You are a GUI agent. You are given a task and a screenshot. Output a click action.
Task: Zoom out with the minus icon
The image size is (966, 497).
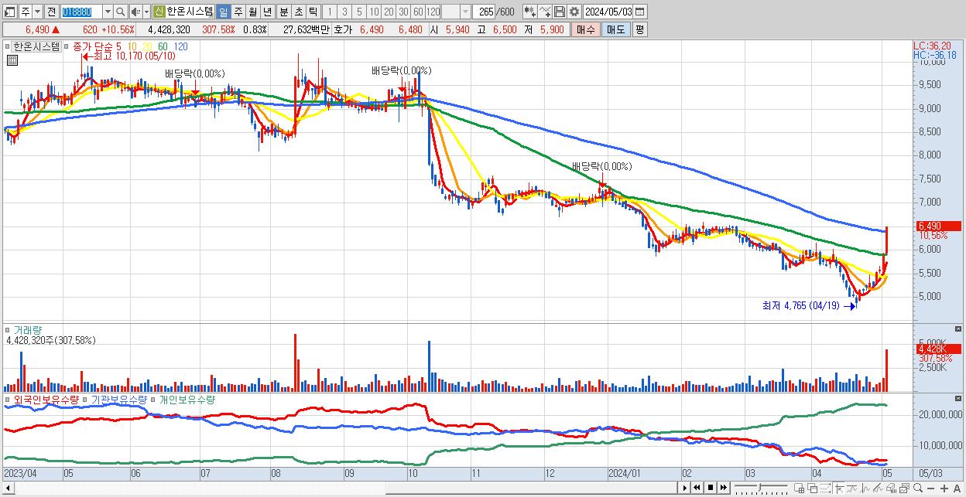point(930,488)
